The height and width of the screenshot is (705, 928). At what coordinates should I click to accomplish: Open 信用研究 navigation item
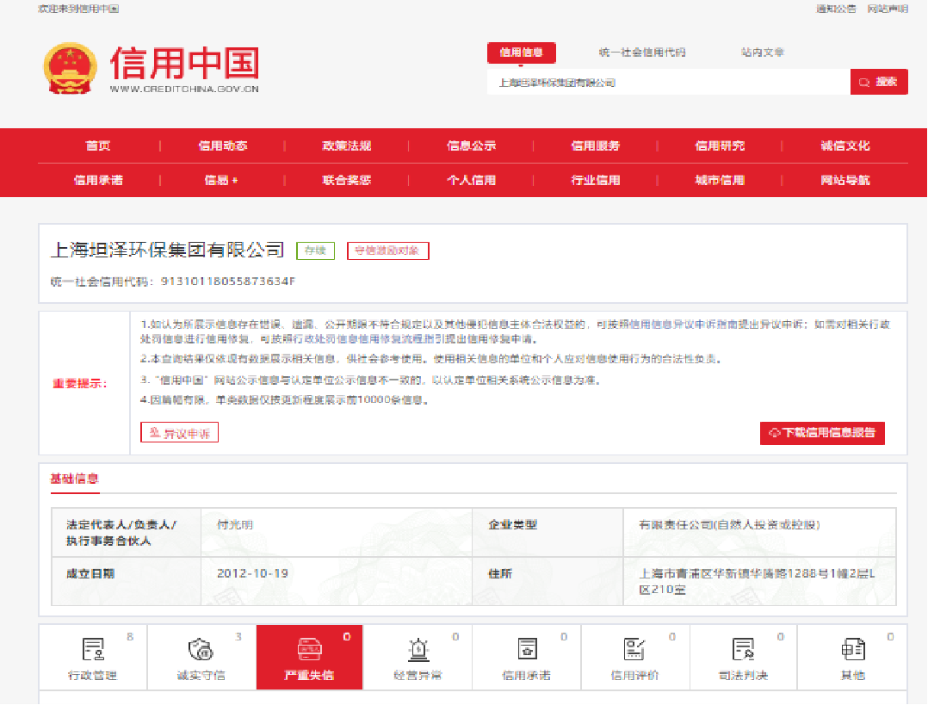click(x=720, y=145)
